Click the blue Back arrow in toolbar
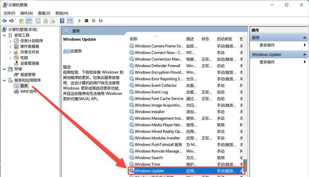The image size is (309, 177). pyautogui.click(x=4, y=21)
